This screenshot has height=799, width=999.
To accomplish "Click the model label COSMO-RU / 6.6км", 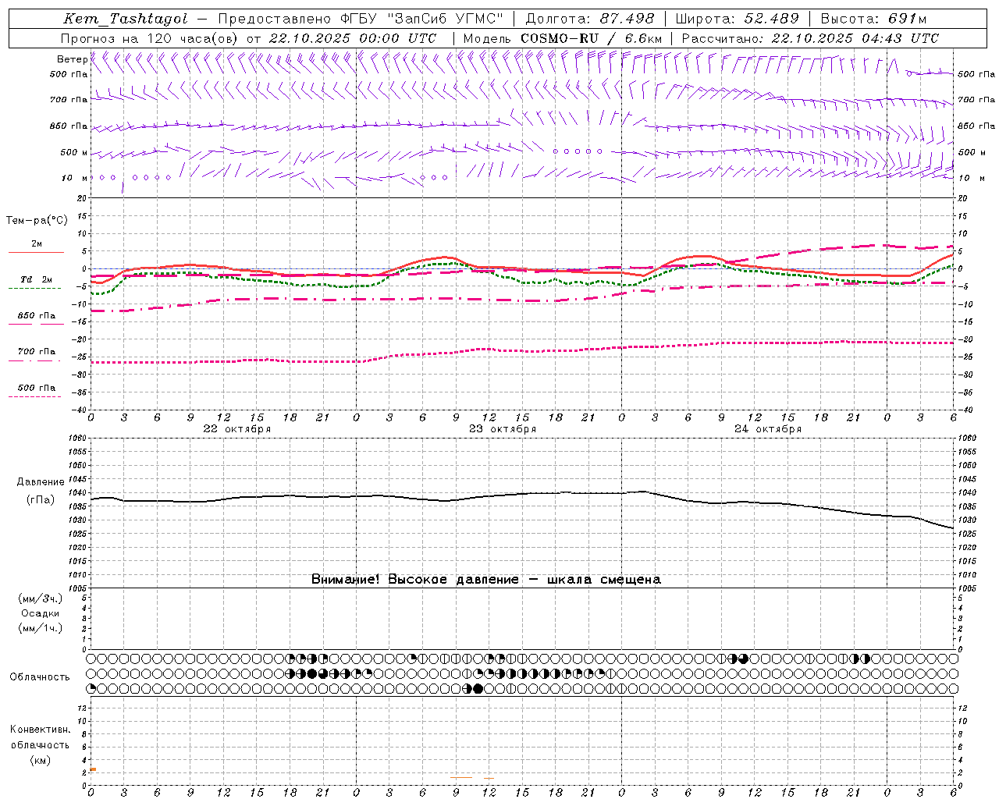I will 591,38.
